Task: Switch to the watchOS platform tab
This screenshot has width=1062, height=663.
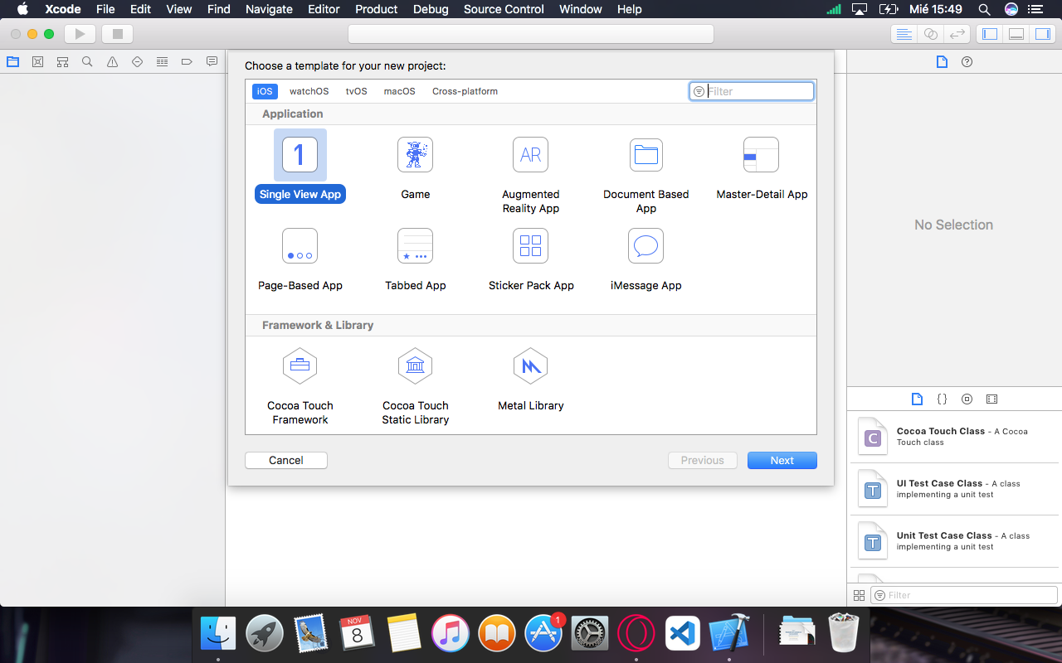Action: (309, 91)
